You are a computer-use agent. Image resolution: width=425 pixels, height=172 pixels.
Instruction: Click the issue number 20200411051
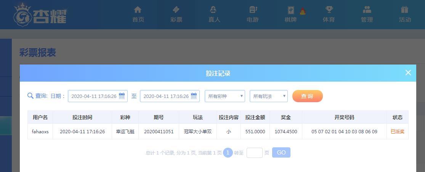[159, 132]
